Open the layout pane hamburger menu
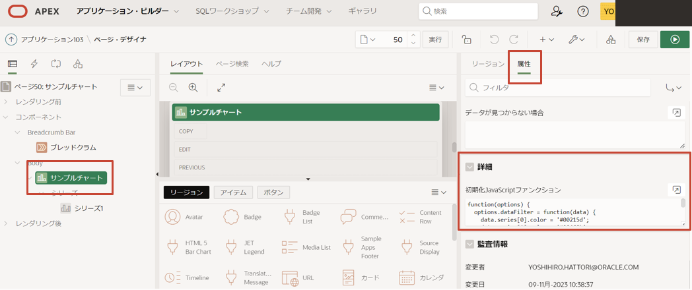 436,88
